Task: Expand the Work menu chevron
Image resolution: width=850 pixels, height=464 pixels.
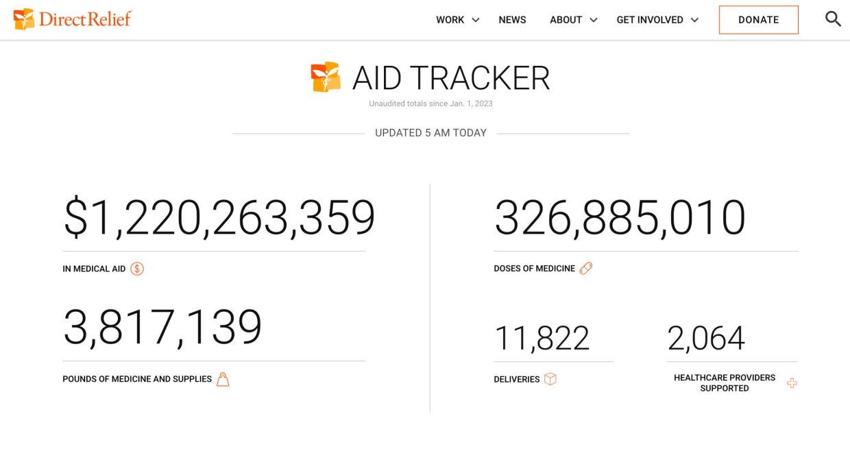Action: coord(476,20)
